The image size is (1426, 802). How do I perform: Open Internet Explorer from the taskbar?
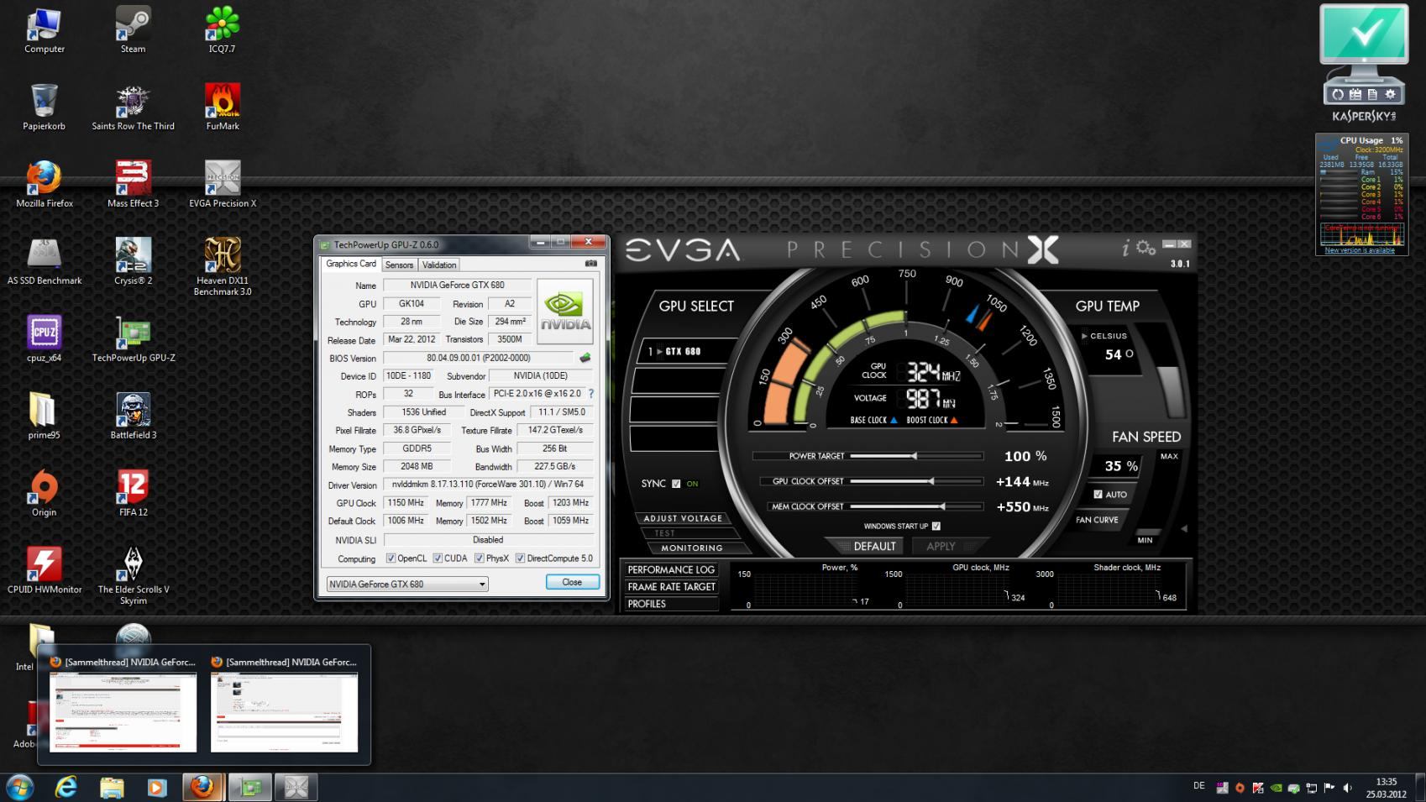(x=66, y=787)
